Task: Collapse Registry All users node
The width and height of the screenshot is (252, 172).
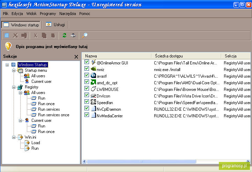Action: 20,93
